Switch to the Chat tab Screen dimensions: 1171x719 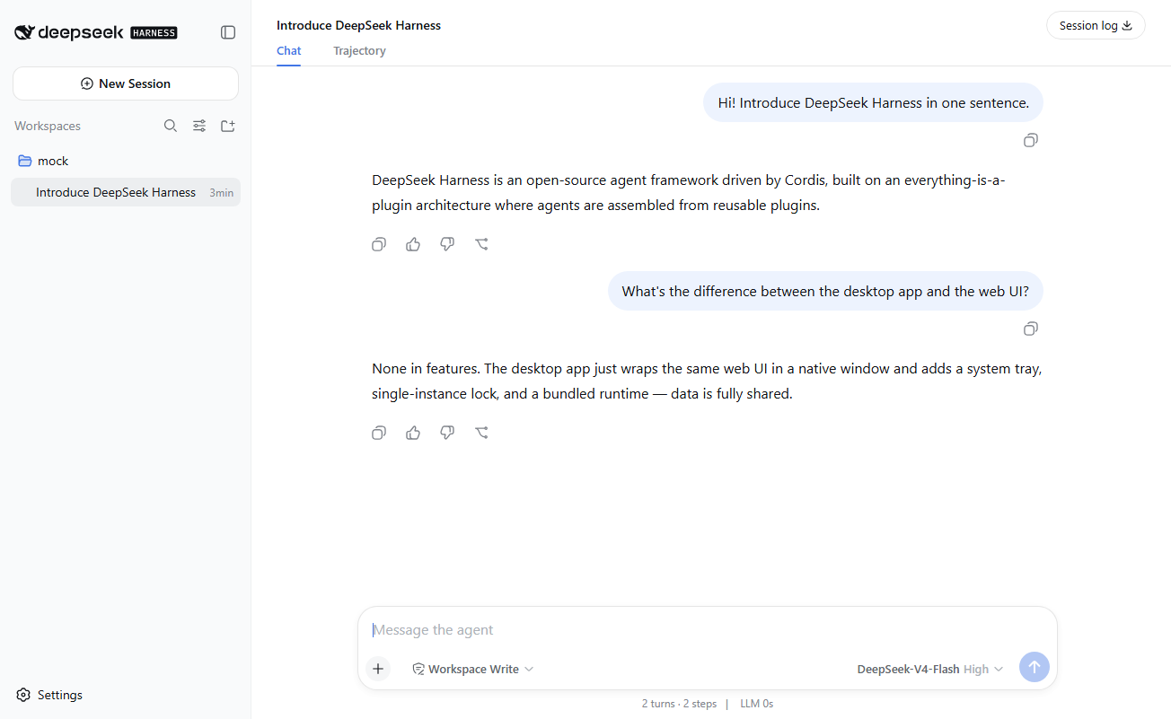(x=289, y=51)
